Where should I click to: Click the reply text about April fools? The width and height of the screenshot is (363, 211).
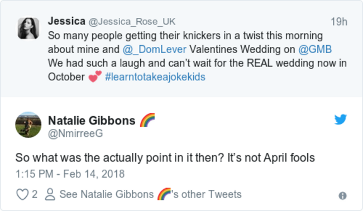coord(165,158)
